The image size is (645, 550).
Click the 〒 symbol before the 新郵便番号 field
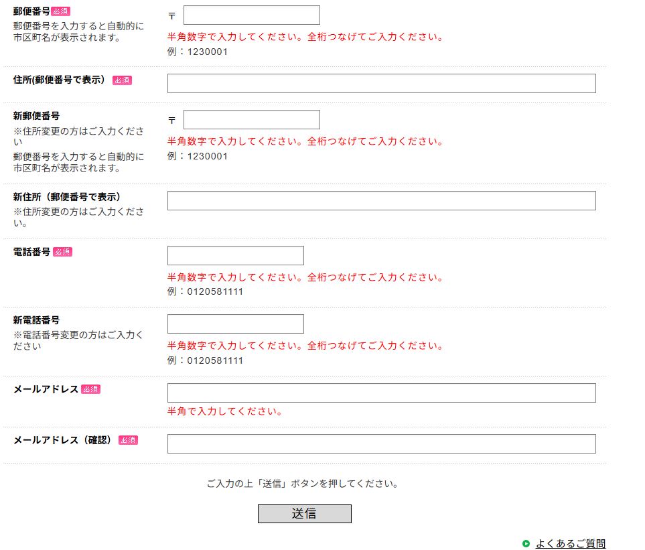[x=172, y=120]
